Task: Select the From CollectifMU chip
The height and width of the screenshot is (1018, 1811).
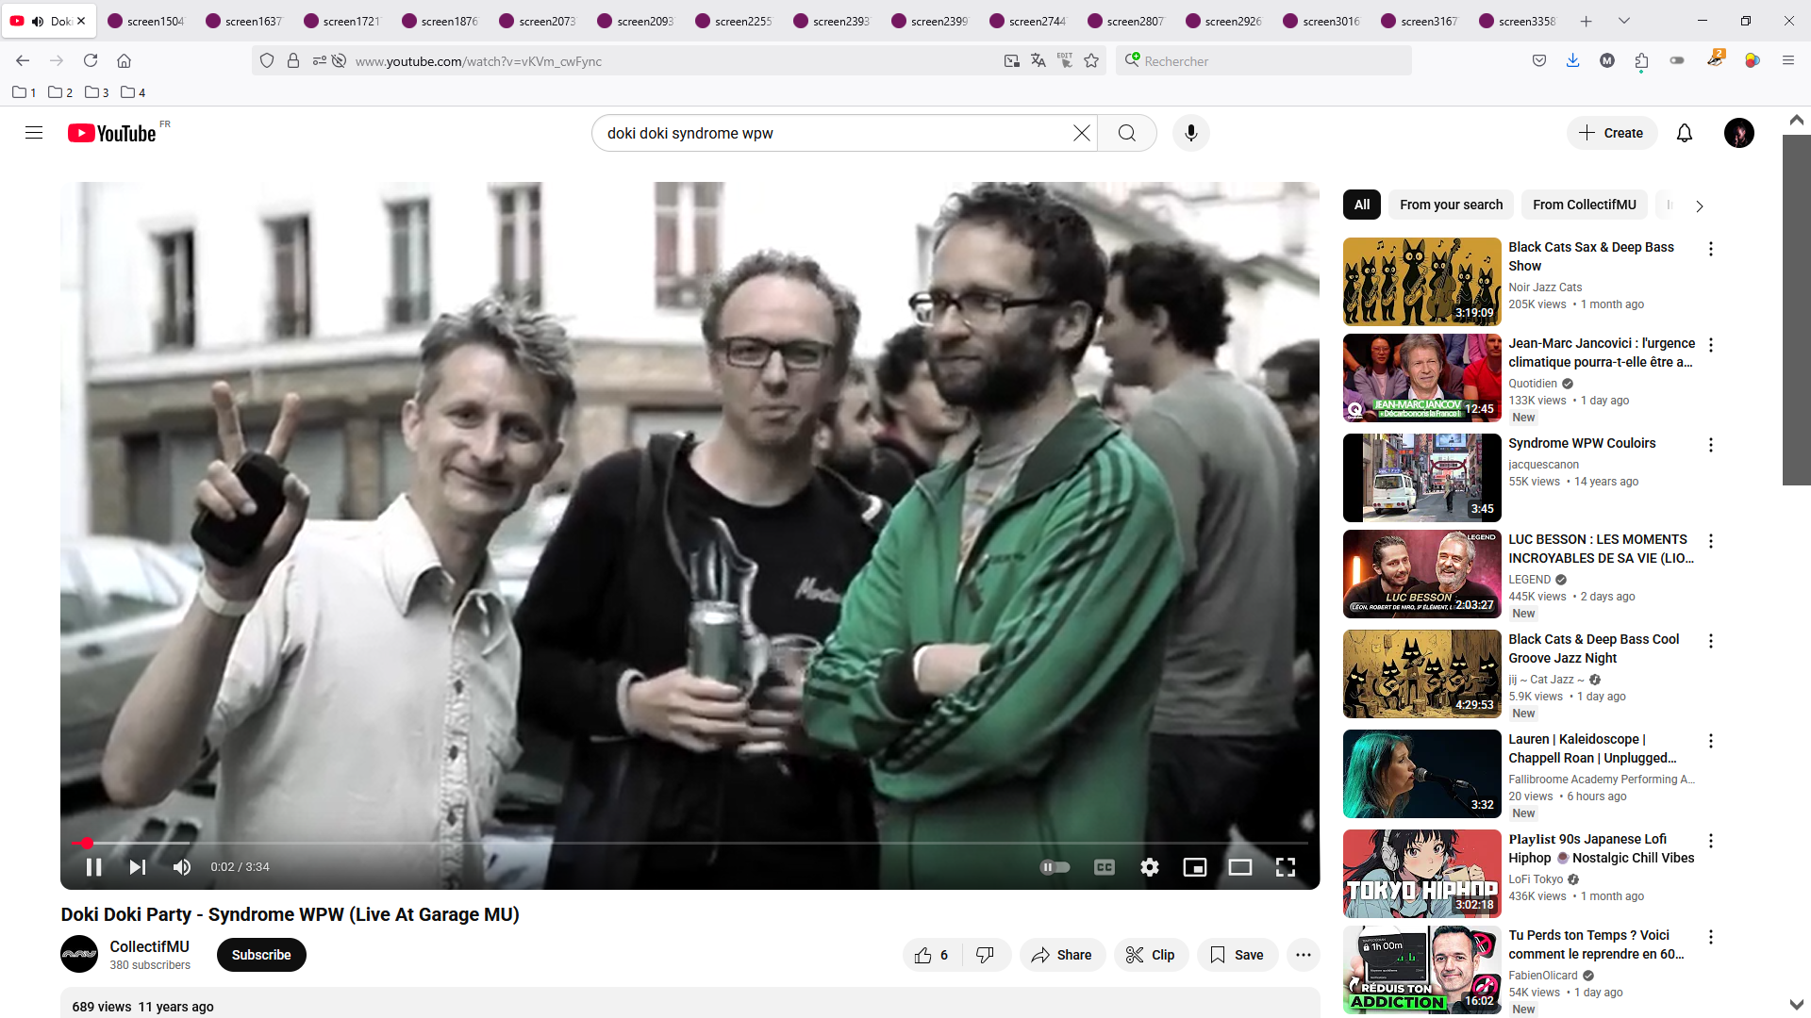Action: click(x=1584, y=205)
